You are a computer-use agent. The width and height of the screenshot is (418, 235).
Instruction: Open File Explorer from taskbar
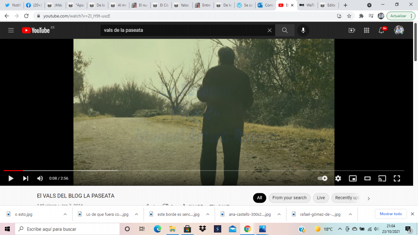coord(173,229)
